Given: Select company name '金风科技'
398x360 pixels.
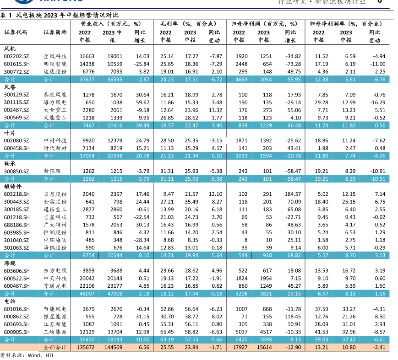Looking at the screenshot, I should point(55,56).
